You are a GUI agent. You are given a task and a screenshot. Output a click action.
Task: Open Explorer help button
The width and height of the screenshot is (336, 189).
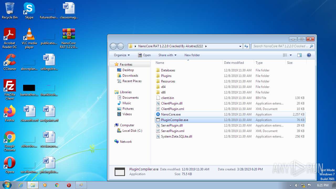[x=309, y=55]
